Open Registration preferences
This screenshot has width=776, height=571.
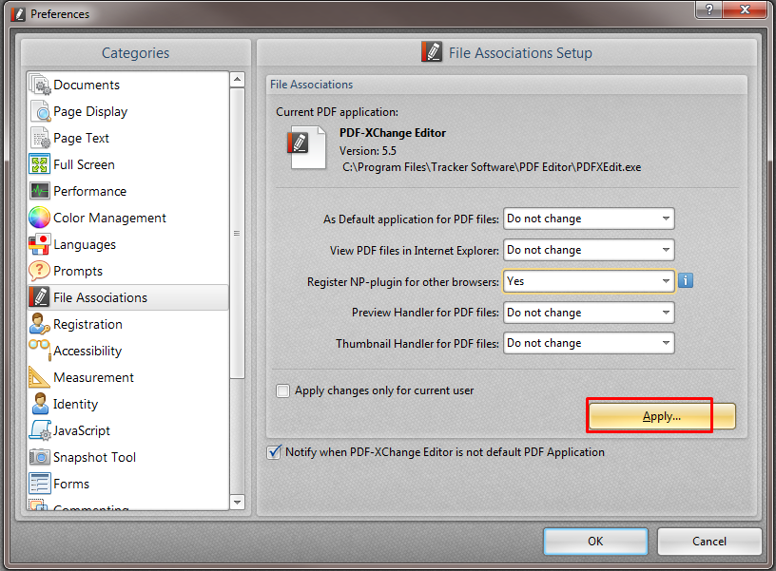click(x=127, y=324)
